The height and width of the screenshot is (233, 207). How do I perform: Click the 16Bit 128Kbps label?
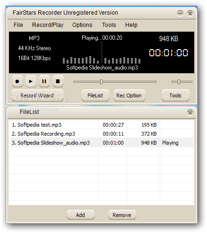coord(34,58)
